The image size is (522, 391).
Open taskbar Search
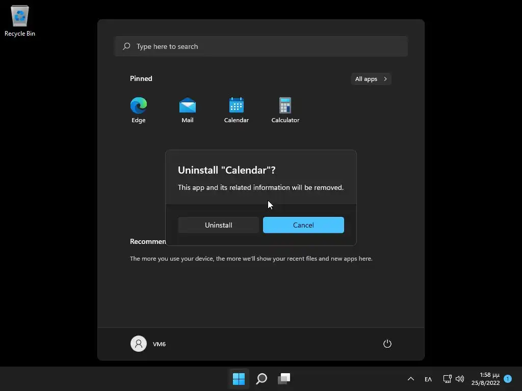pos(262,379)
